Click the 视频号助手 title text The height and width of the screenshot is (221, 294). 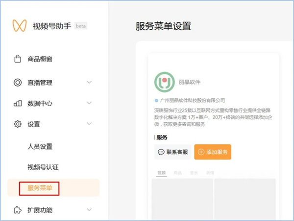click(52, 26)
